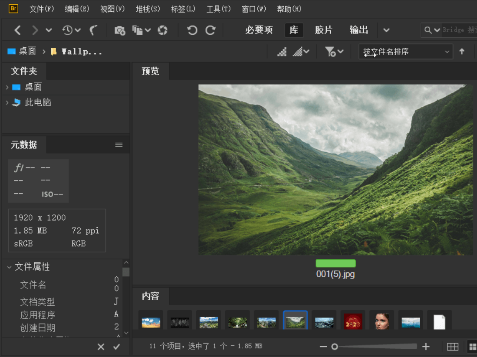477x357 pixels.
Task: Click the back navigation arrow
Action: (17, 30)
